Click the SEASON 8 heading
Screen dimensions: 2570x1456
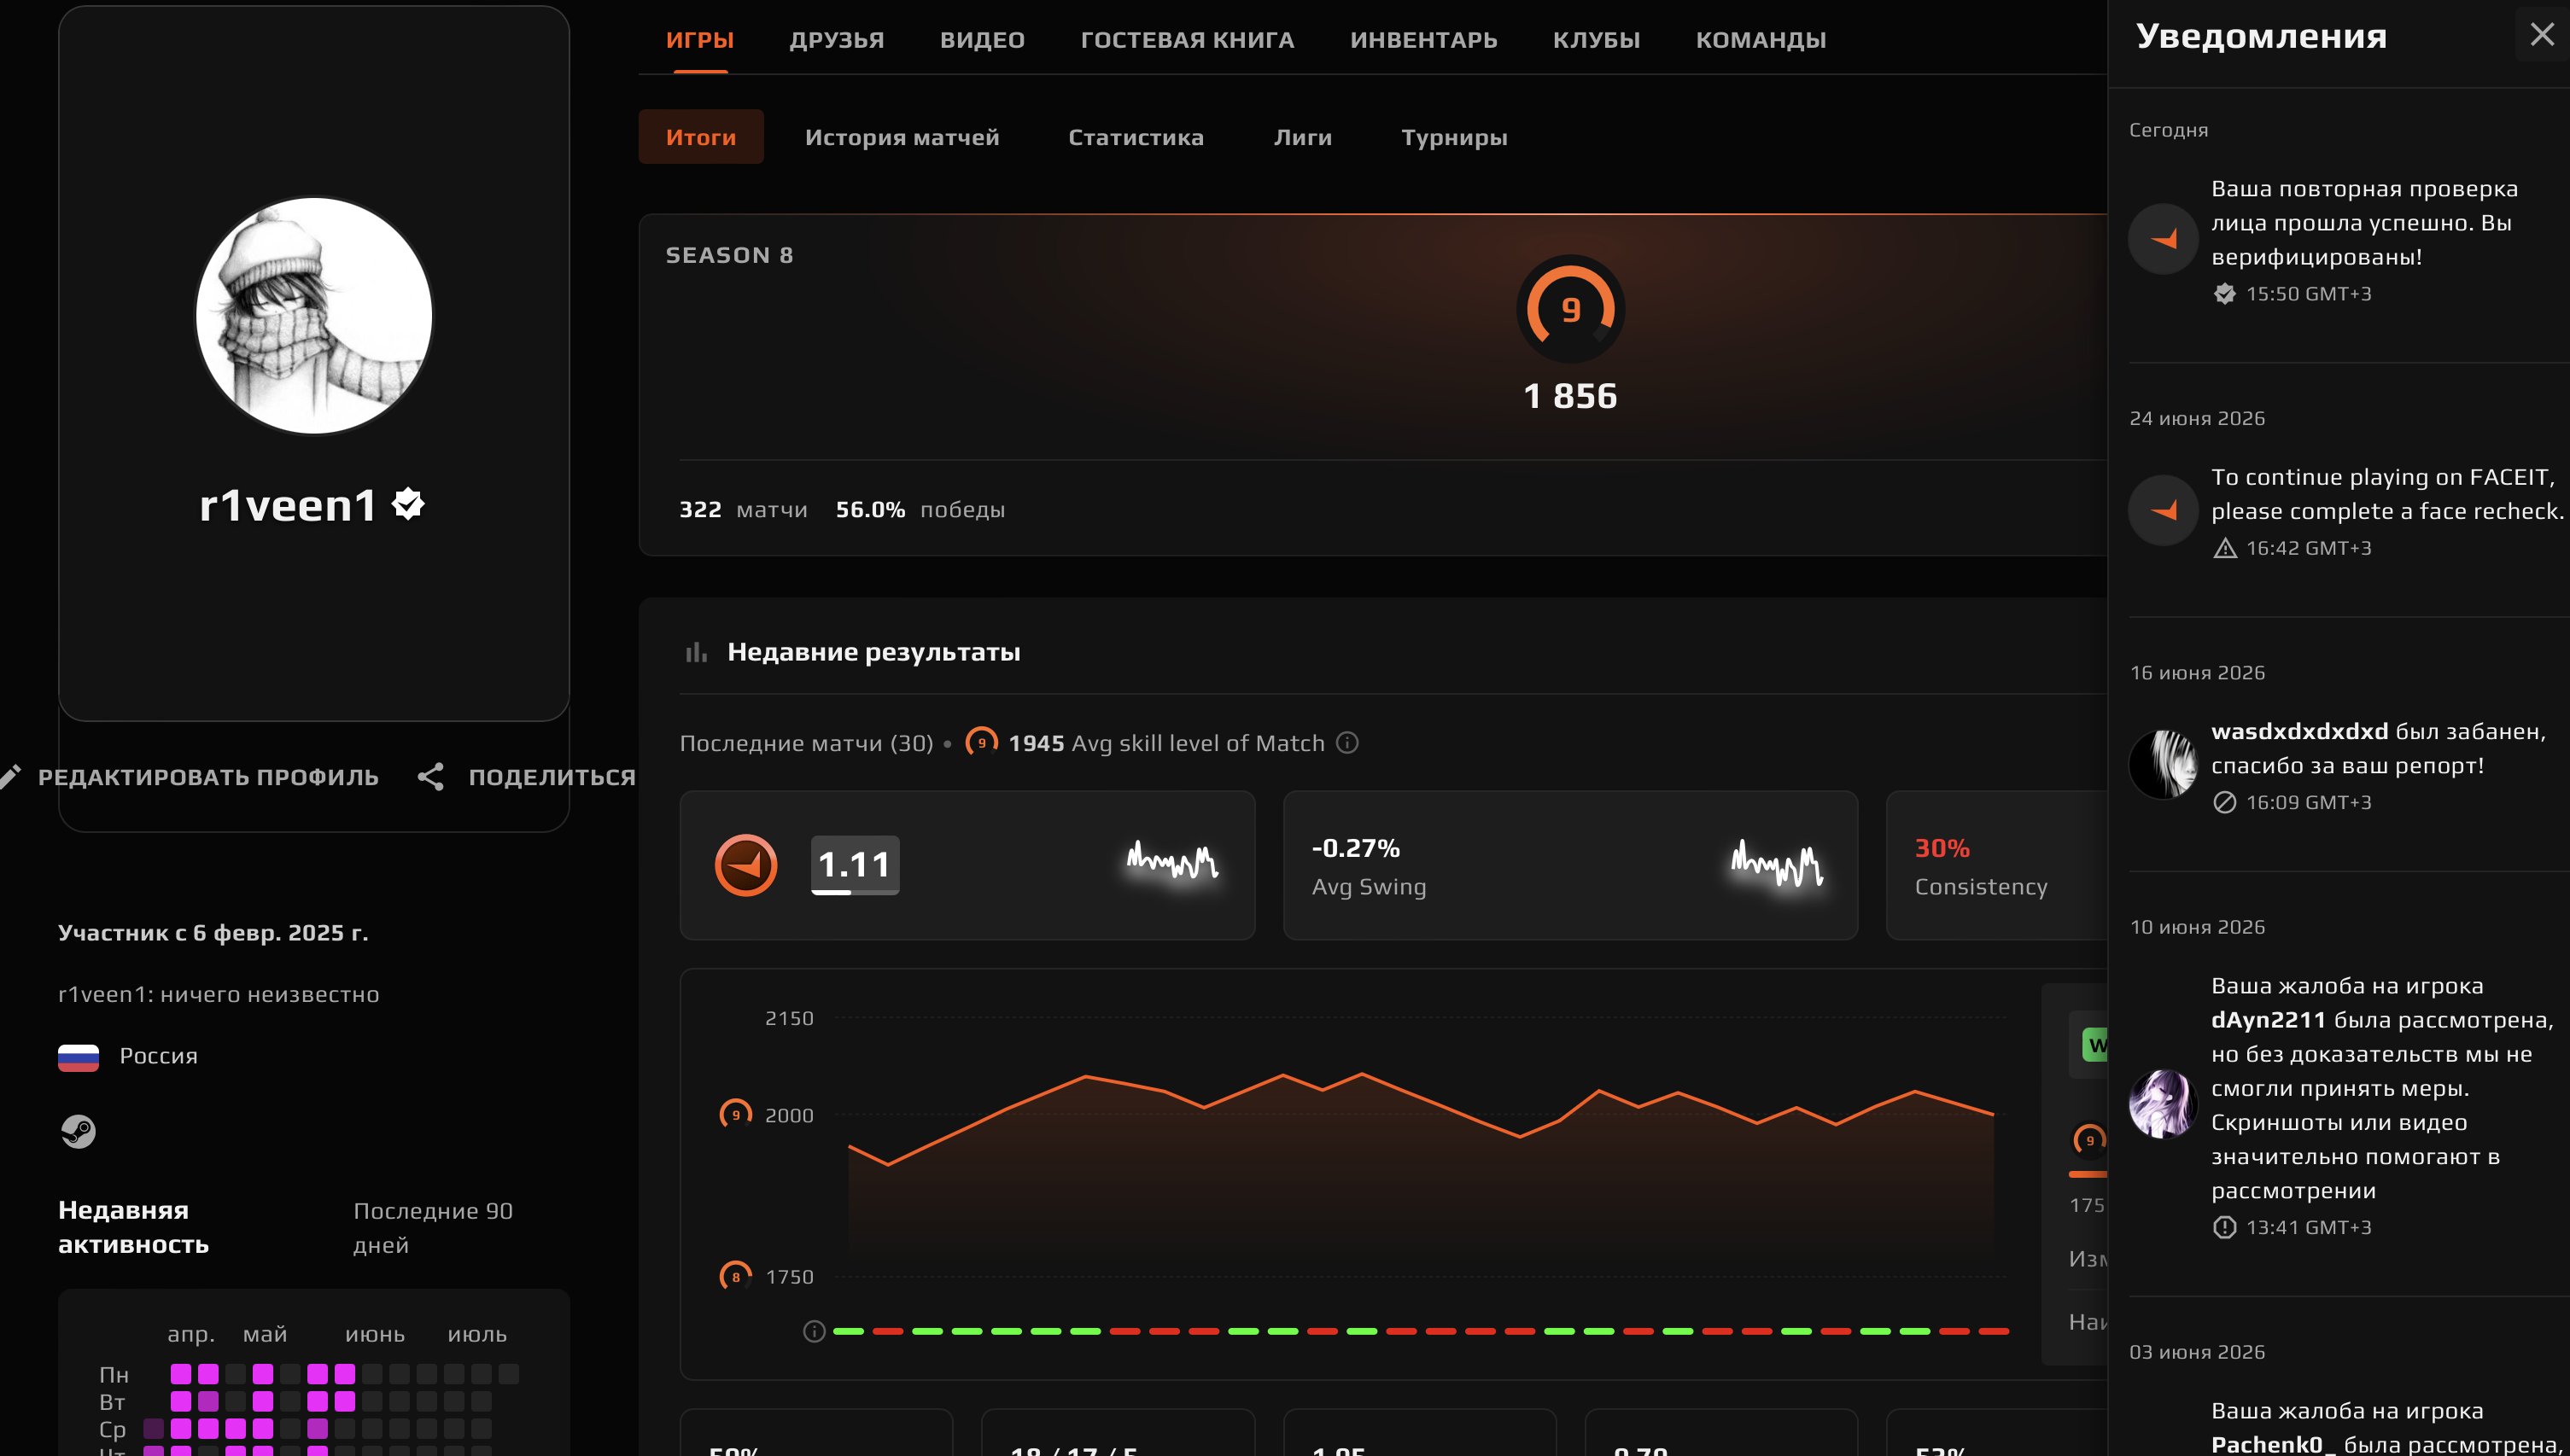tap(729, 255)
